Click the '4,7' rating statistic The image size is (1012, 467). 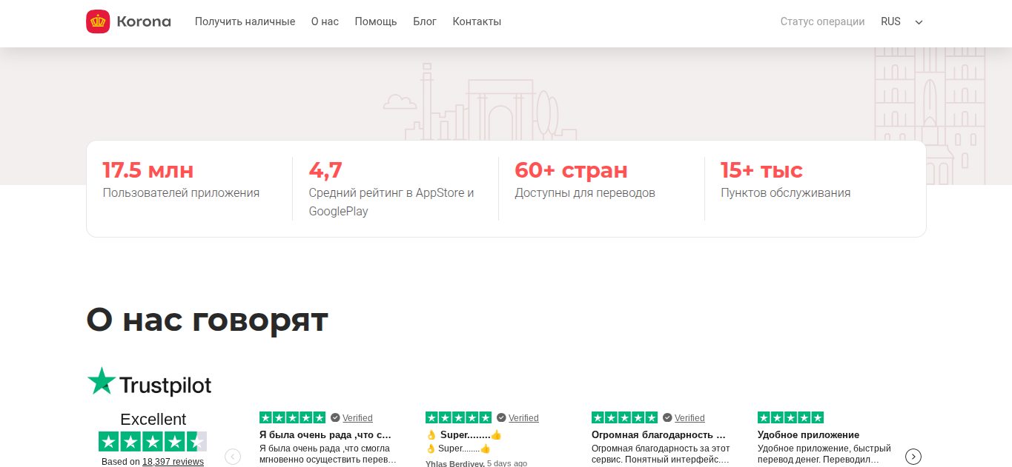point(325,170)
